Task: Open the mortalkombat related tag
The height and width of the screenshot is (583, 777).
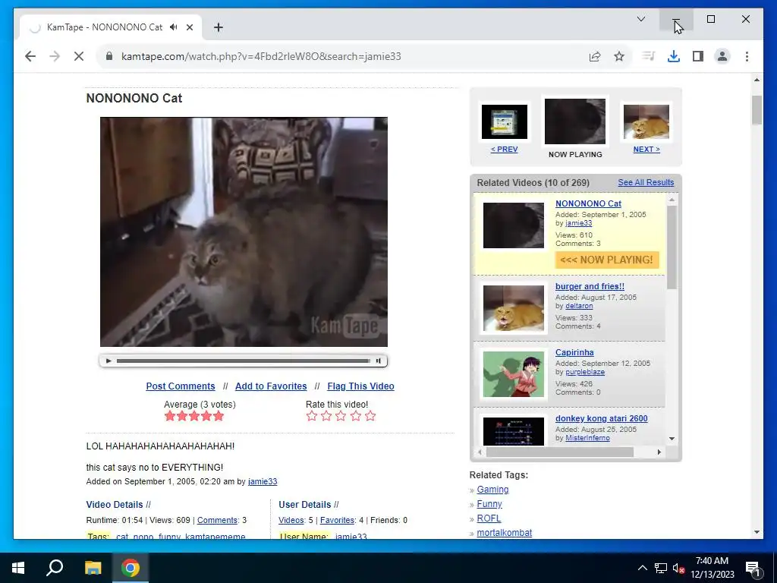Action: click(x=504, y=532)
